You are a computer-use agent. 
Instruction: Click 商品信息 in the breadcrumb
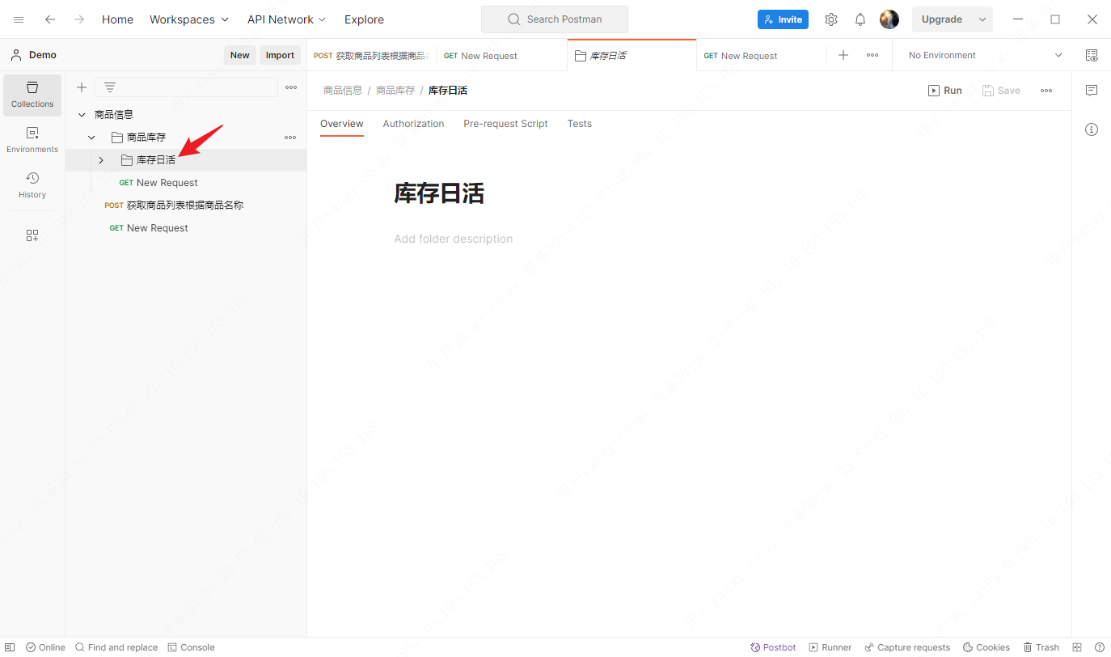click(343, 91)
